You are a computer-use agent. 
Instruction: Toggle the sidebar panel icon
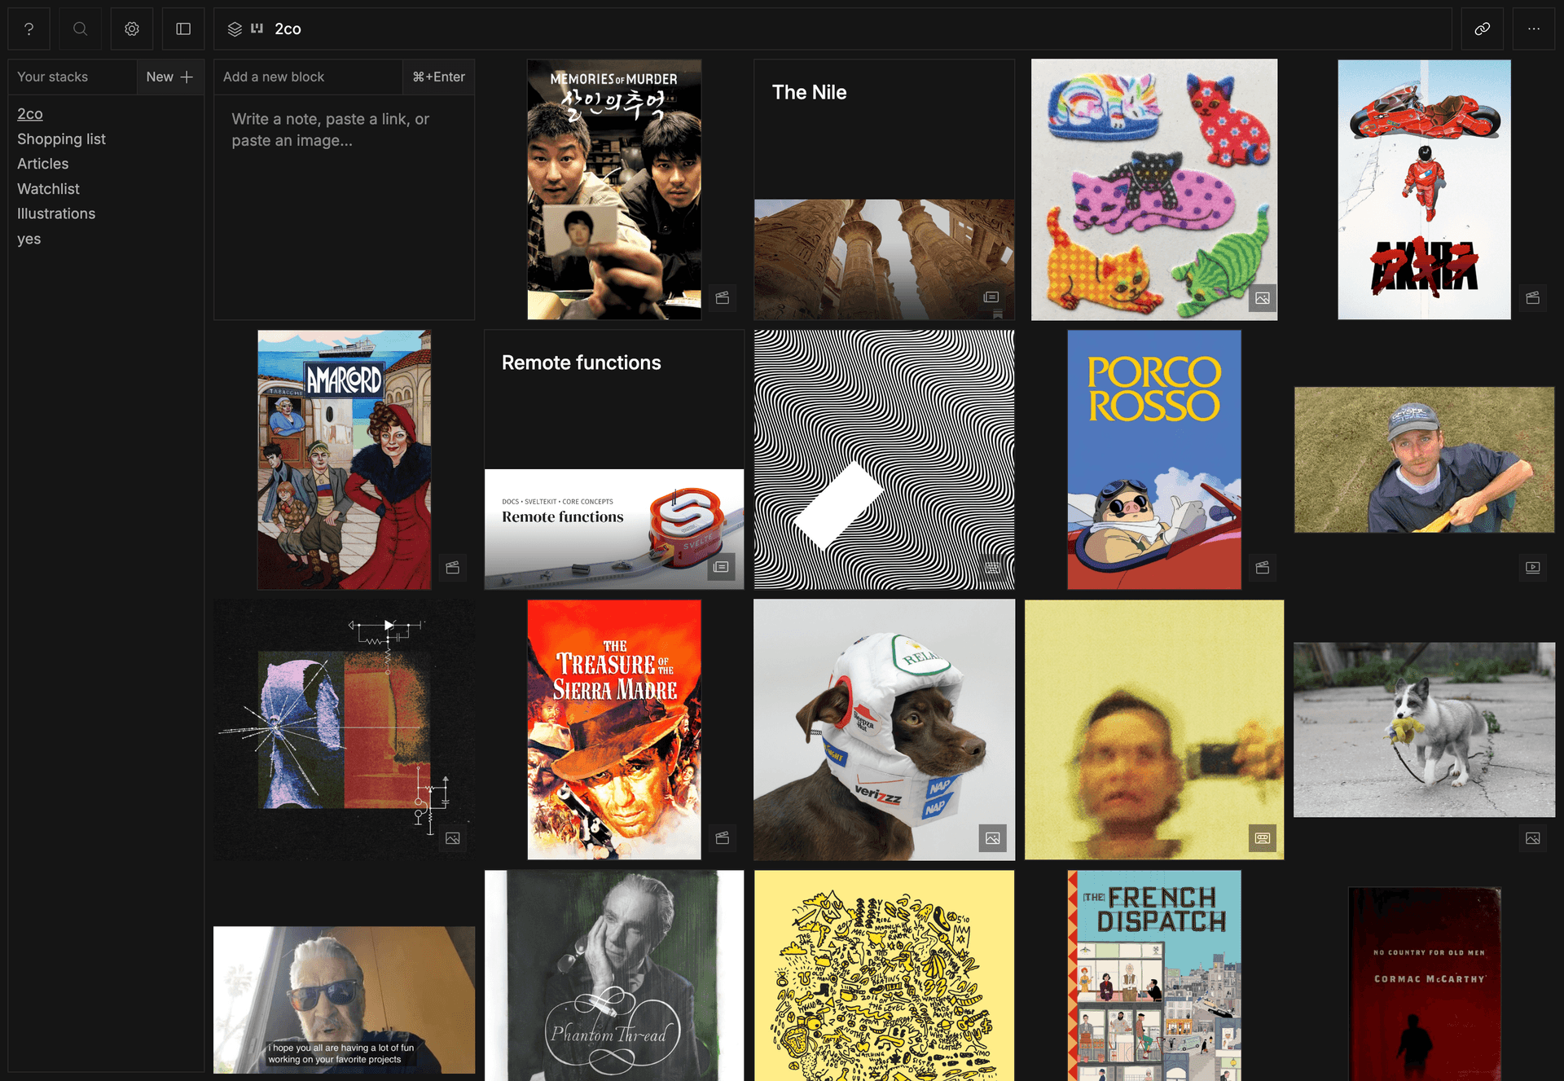(x=183, y=29)
